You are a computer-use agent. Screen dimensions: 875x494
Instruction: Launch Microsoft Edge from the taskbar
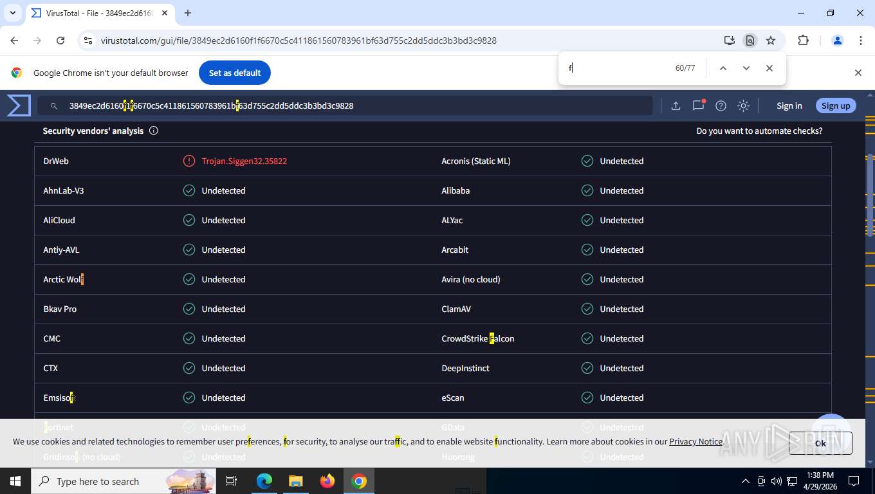pos(264,481)
